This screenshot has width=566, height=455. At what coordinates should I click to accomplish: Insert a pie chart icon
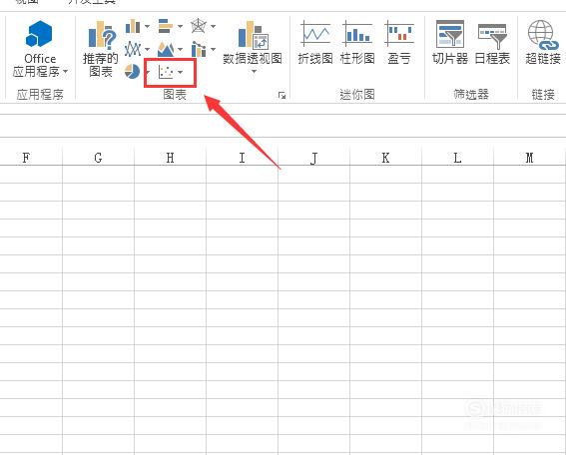tap(132, 71)
